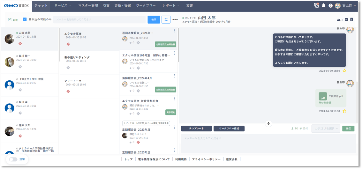Open the 利用規約 footer link
This screenshot has height=169, width=362.
(181, 159)
